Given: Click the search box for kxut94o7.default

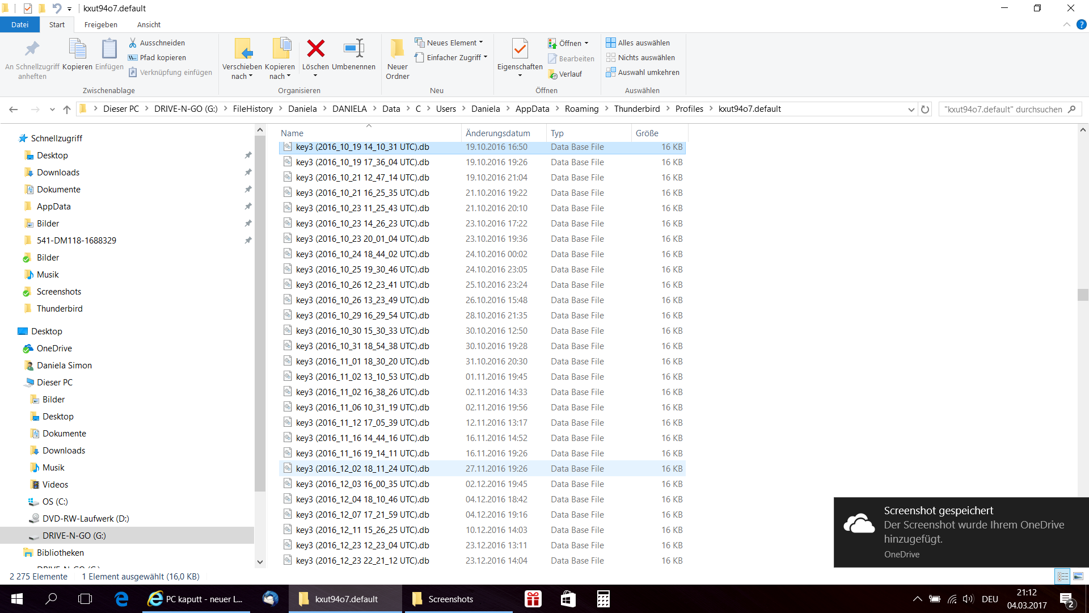Looking at the screenshot, I should pos(1002,109).
